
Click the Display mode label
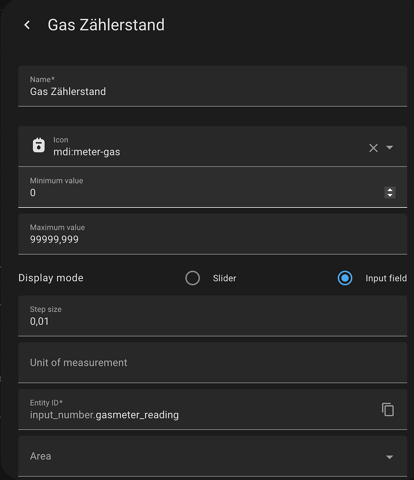[50, 278]
